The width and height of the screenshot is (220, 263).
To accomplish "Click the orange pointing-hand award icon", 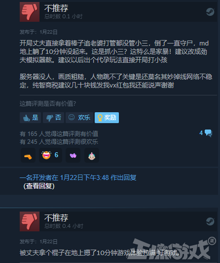I will (x=28, y=155).
